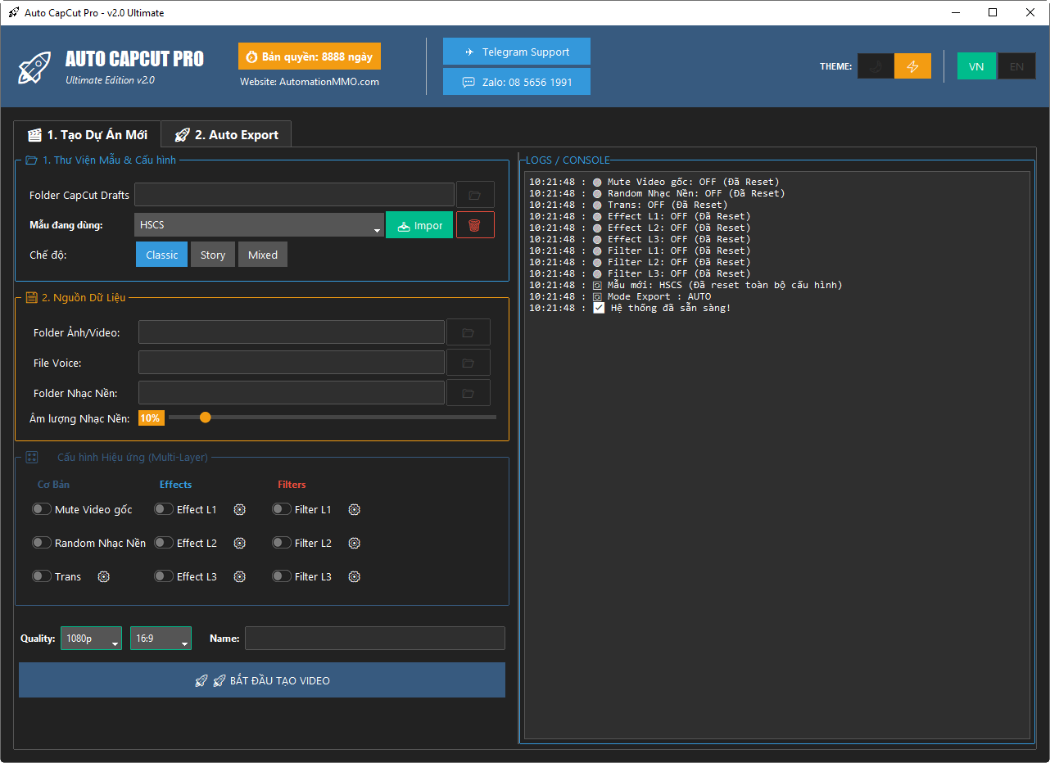Screen dimensions: 1050x763
Task: Browse for the File Voice path
Action: (468, 363)
